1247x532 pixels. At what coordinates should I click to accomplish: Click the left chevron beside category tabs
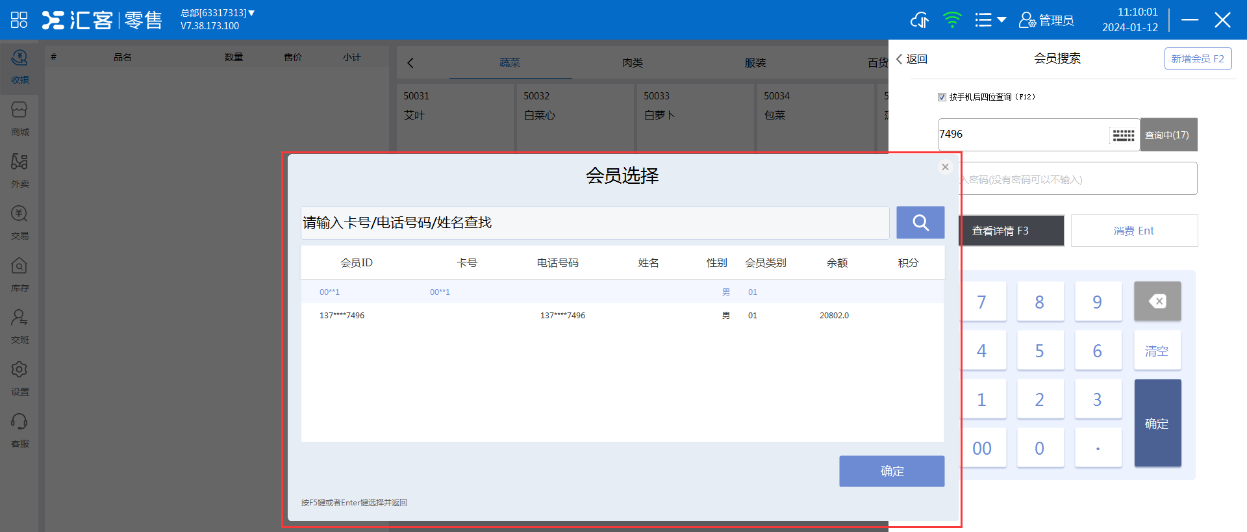[x=410, y=63]
